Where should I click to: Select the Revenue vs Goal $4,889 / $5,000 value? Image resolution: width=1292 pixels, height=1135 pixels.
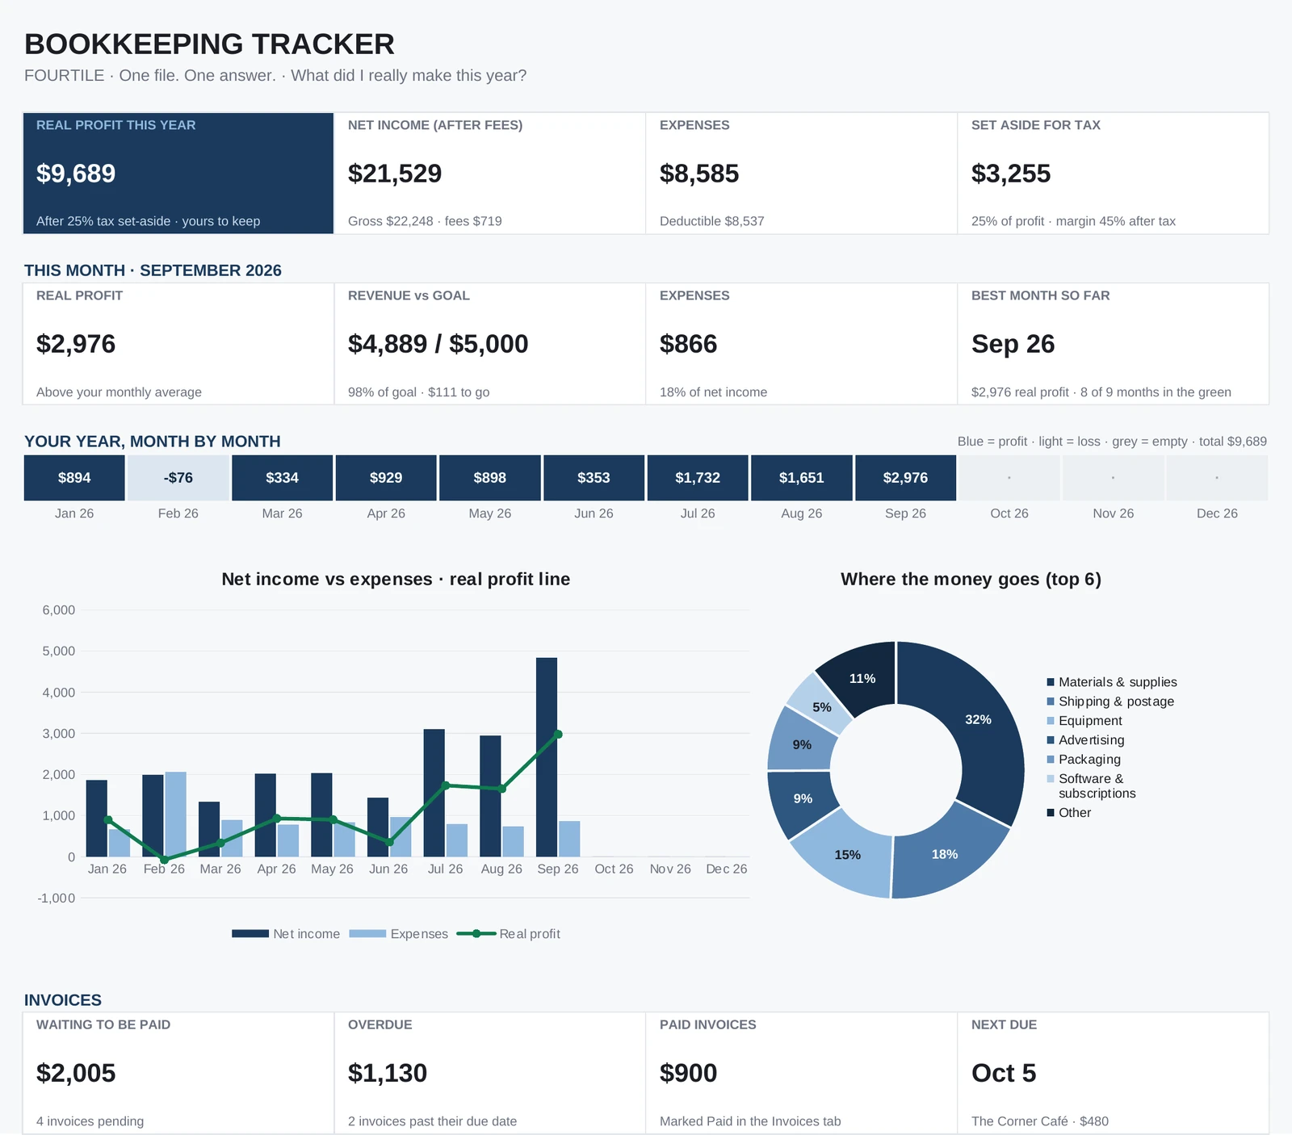(438, 344)
